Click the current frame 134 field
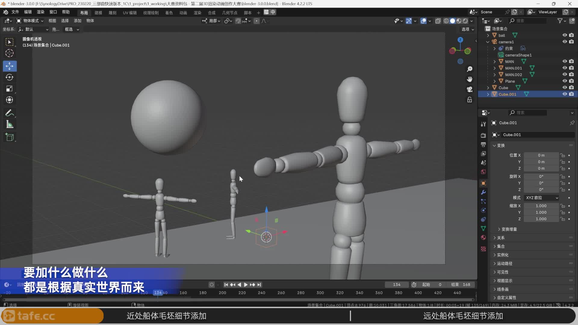The height and width of the screenshot is (325, 578). pyautogui.click(x=397, y=285)
